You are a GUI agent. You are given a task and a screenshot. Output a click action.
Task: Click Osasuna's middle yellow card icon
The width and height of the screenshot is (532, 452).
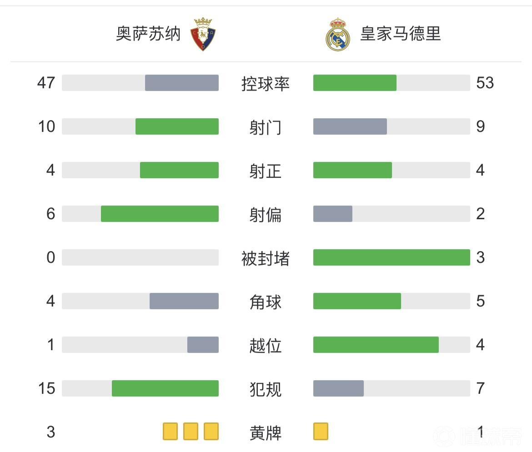(x=191, y=431)
